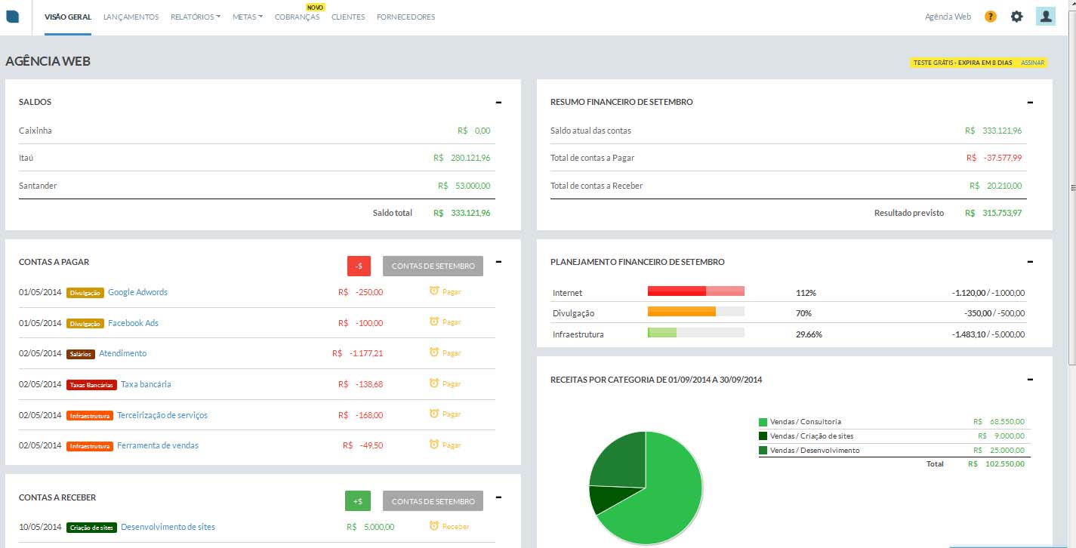Click the Criação de sites category tag
Viewport: 1076px width, 548px height.
(x=91, y=528)
